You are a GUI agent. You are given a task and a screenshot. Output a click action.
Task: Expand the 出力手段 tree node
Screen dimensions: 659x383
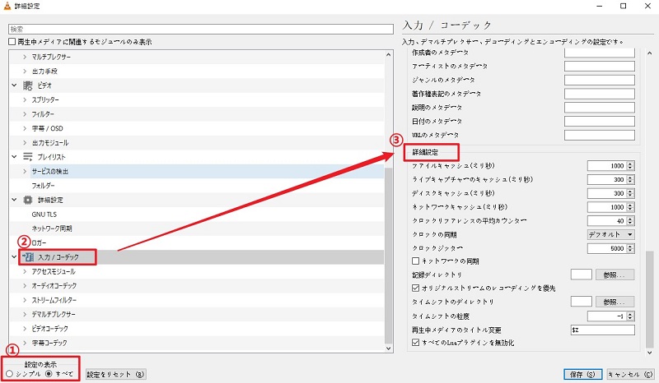(x=25, y=72)
